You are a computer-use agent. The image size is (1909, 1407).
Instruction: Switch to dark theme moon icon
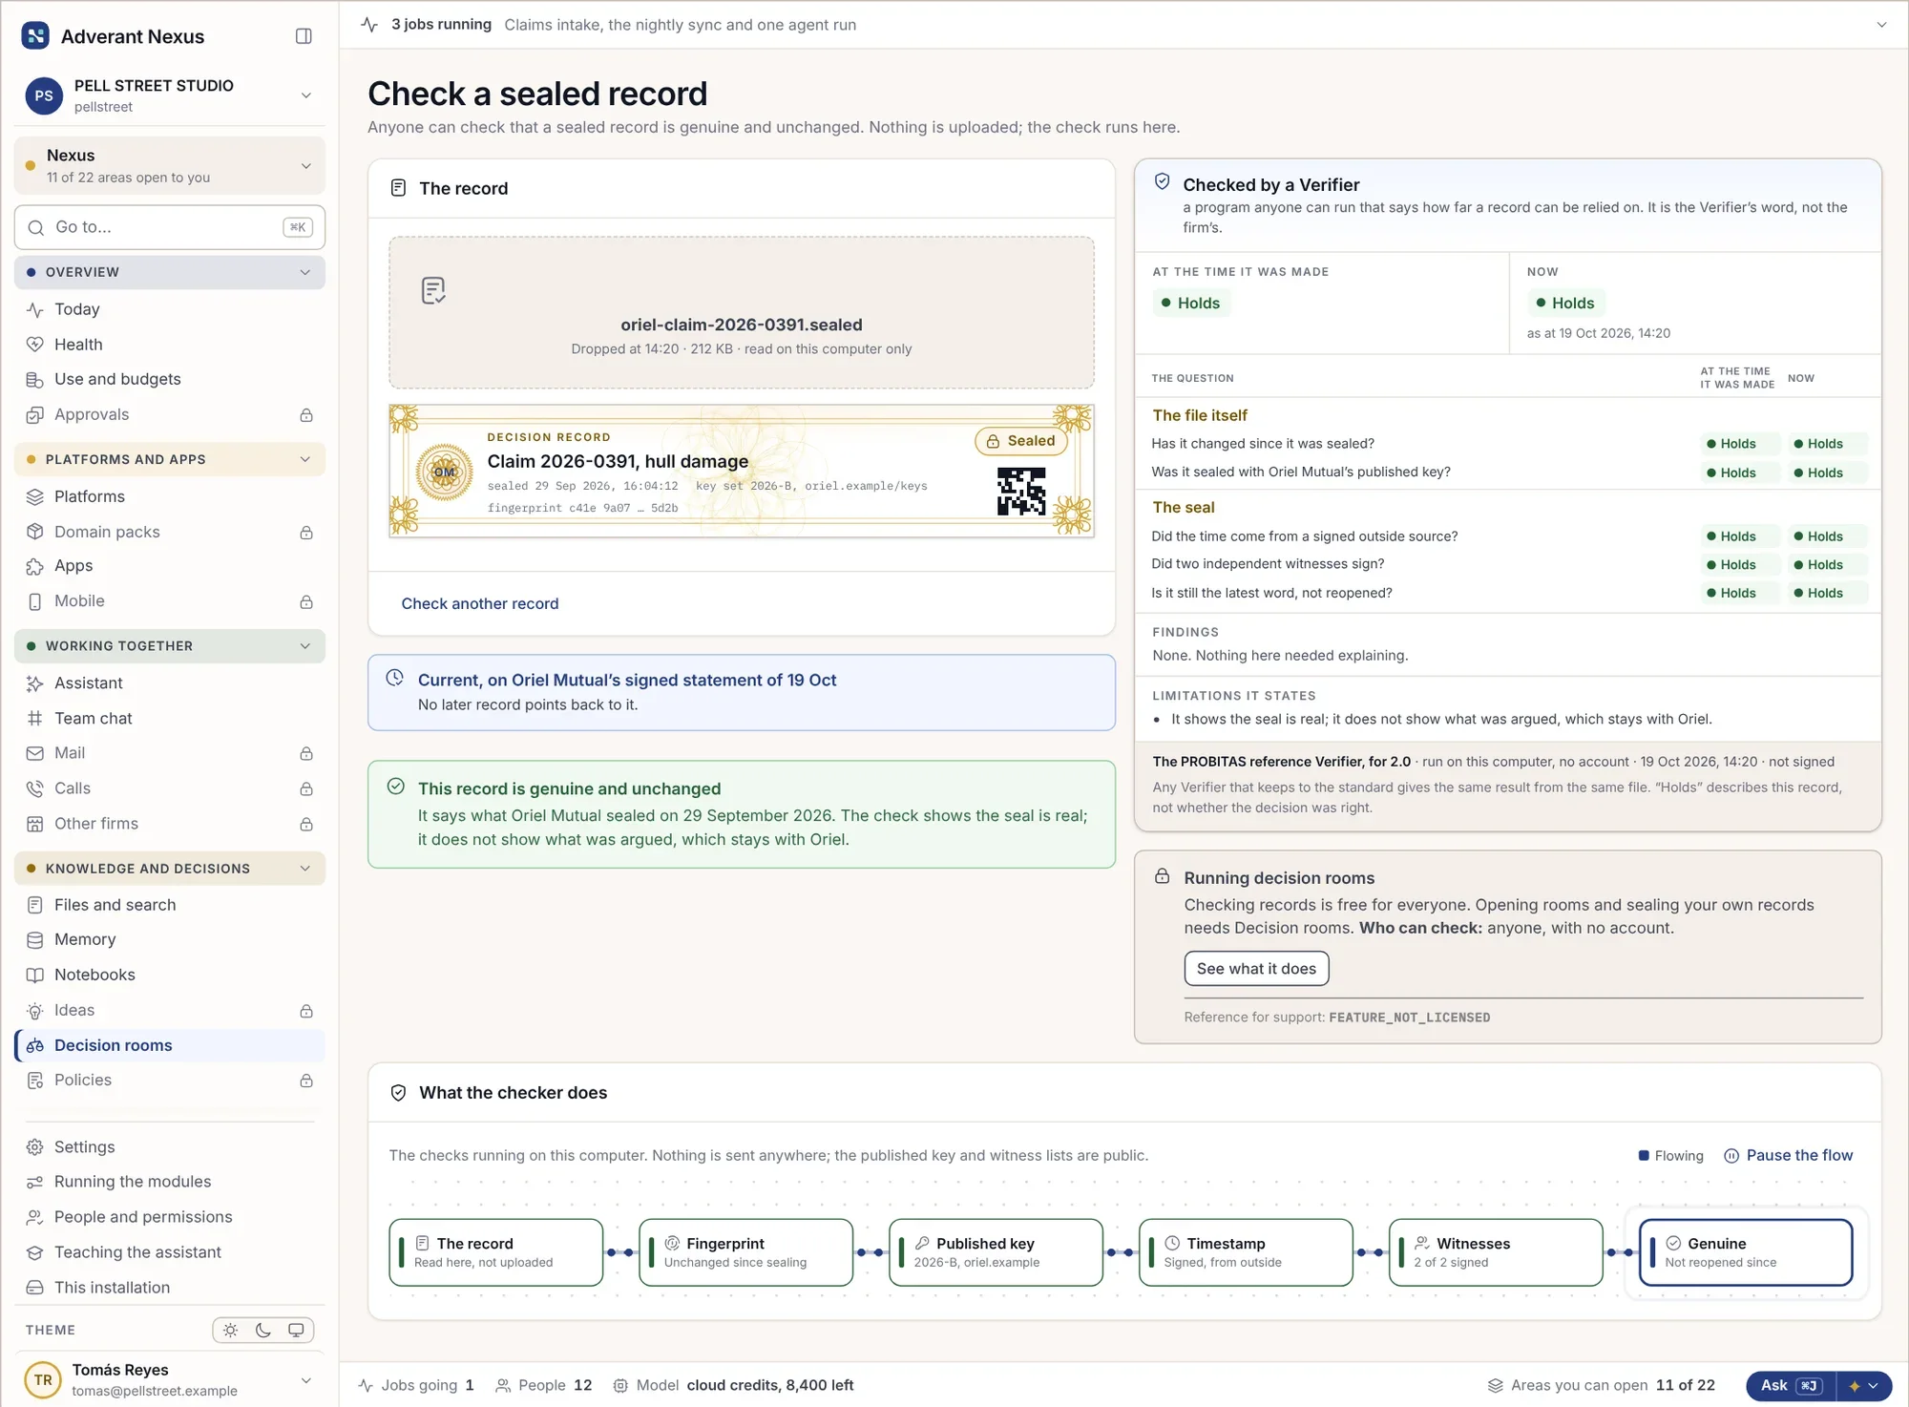pyautogui.click(x=263, y=1330)
